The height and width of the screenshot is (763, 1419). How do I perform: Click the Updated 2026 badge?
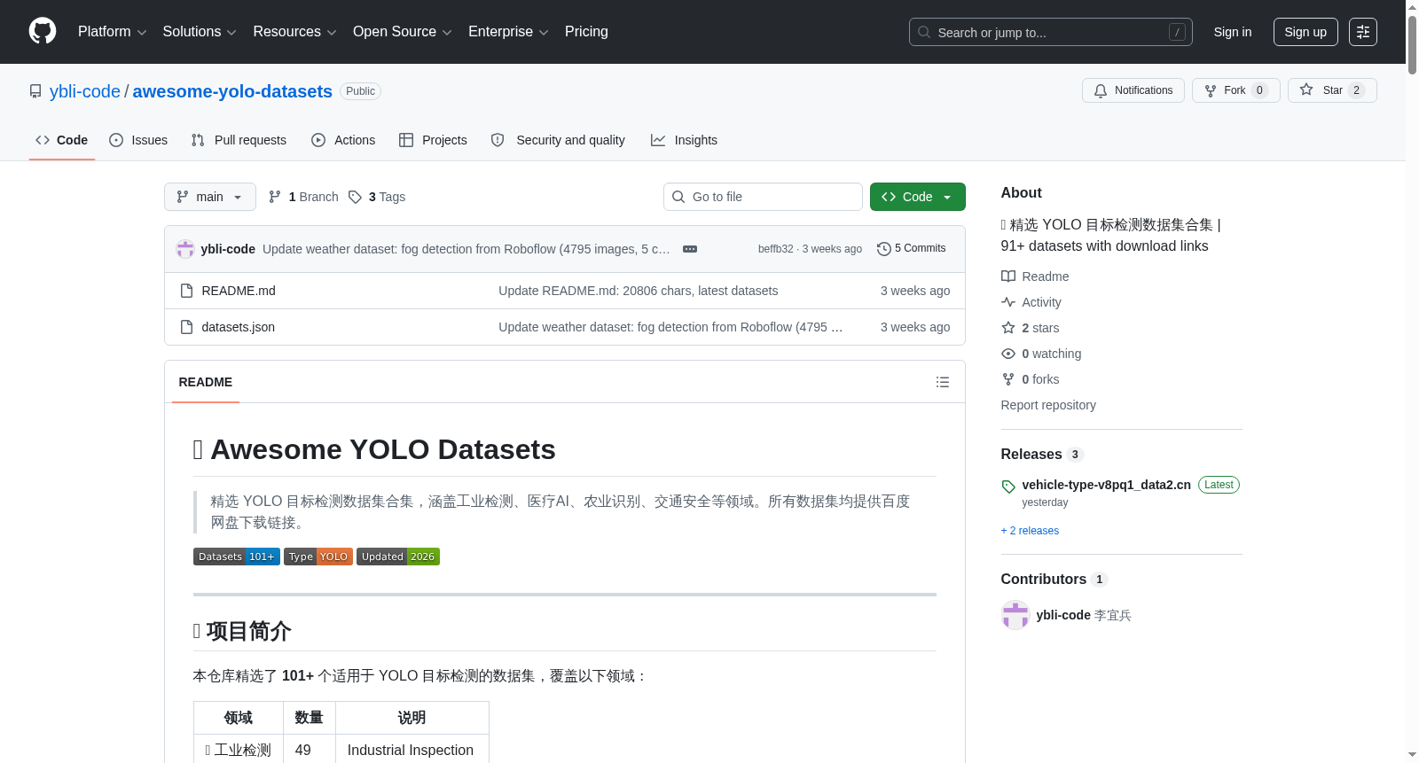tap(398, 557)
